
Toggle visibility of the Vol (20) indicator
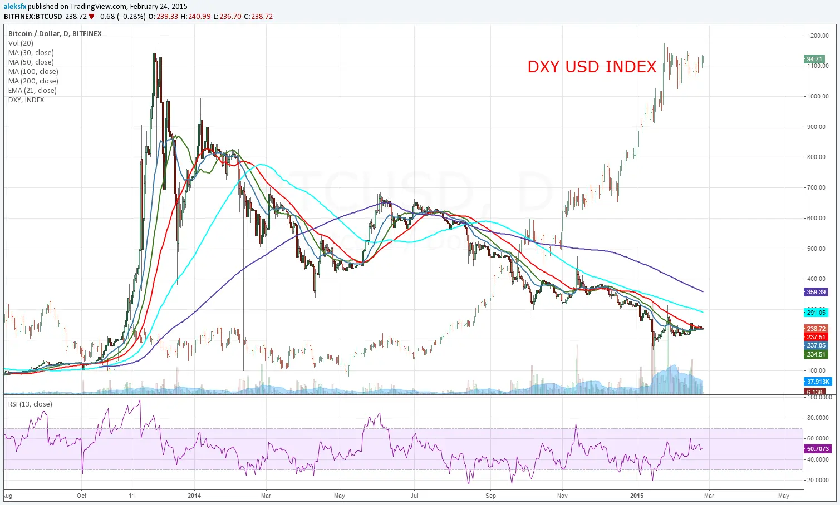tap(20, 43)
